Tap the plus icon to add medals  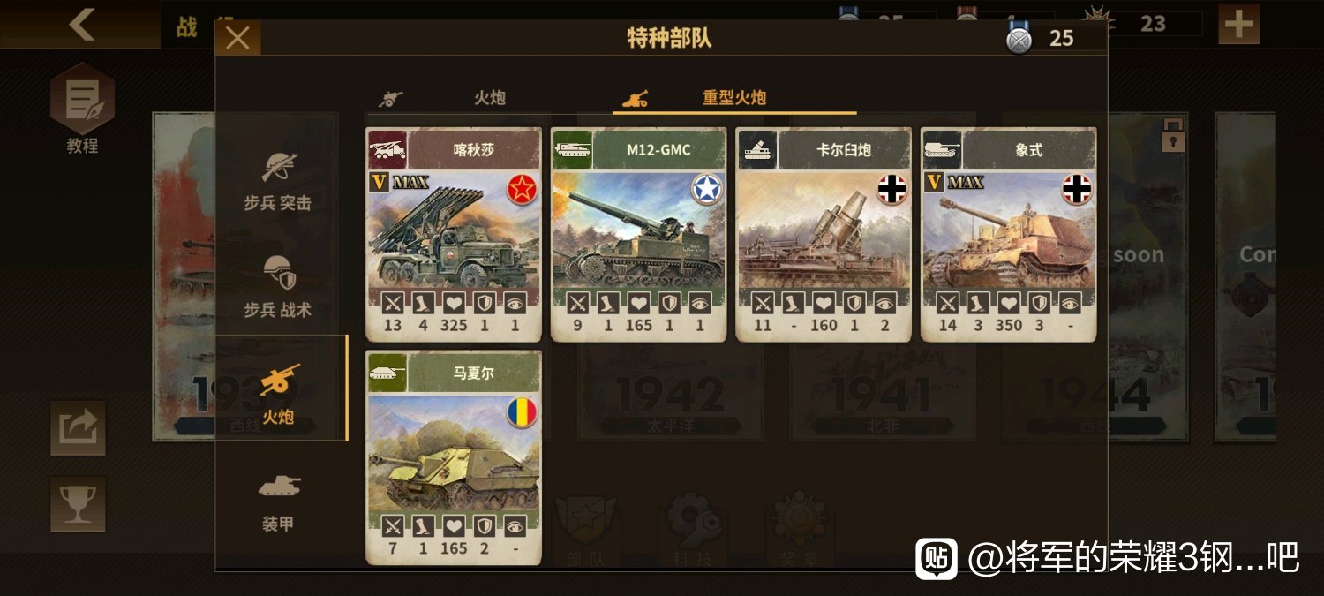tap(1239, 24)
